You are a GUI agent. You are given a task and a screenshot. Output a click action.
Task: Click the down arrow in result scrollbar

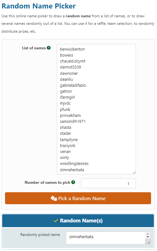[148, 237]
